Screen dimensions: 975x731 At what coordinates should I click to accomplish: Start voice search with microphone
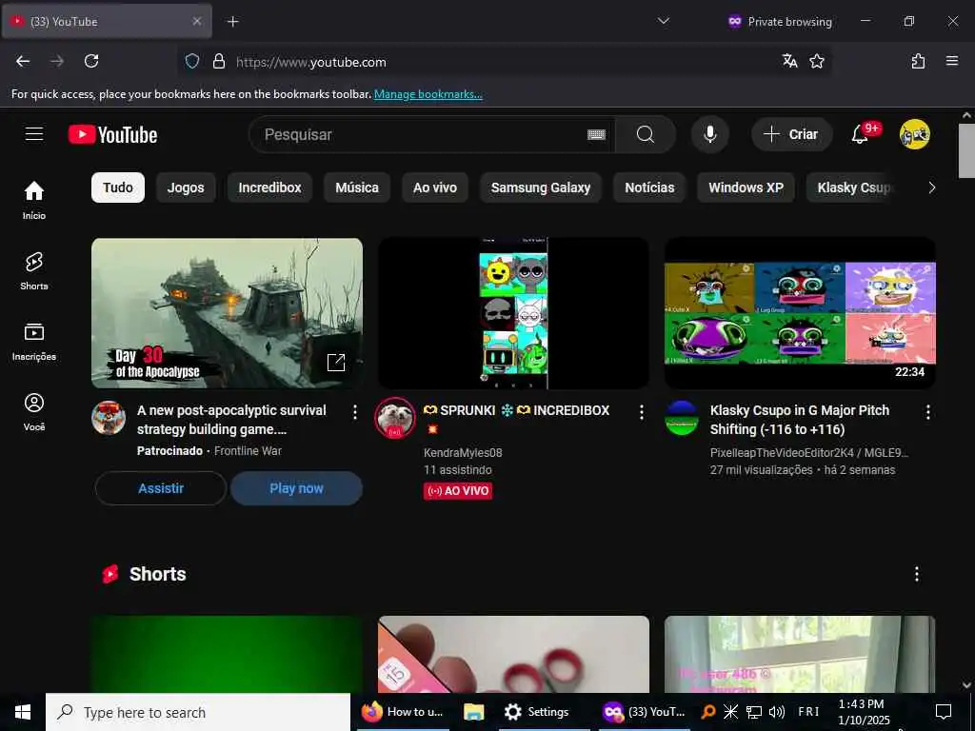[710, 134]
